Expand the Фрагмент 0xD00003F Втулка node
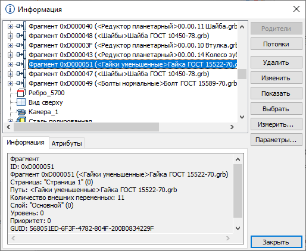 pyautogui.click(x=10, y=45)
